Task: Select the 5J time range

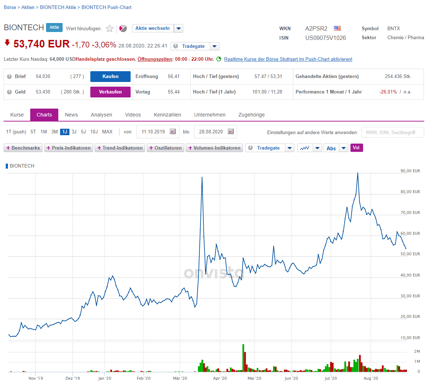Action: (x=83, y=132)
